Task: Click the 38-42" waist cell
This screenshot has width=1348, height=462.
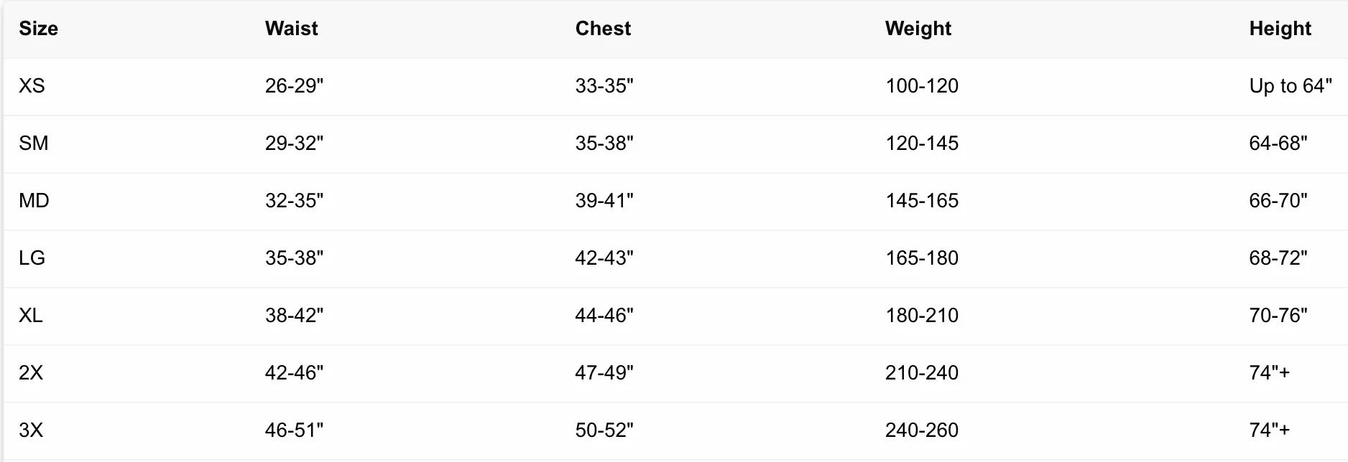Action: click(294, 316)
